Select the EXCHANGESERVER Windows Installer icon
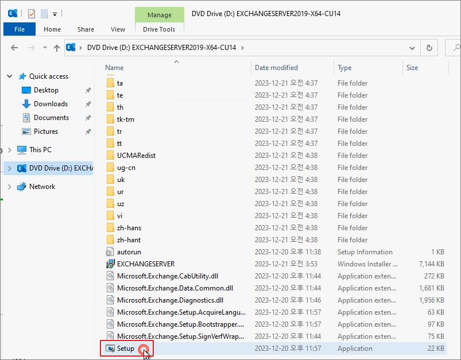This screenshot has width=461, height=360. (x=110, y=264)
